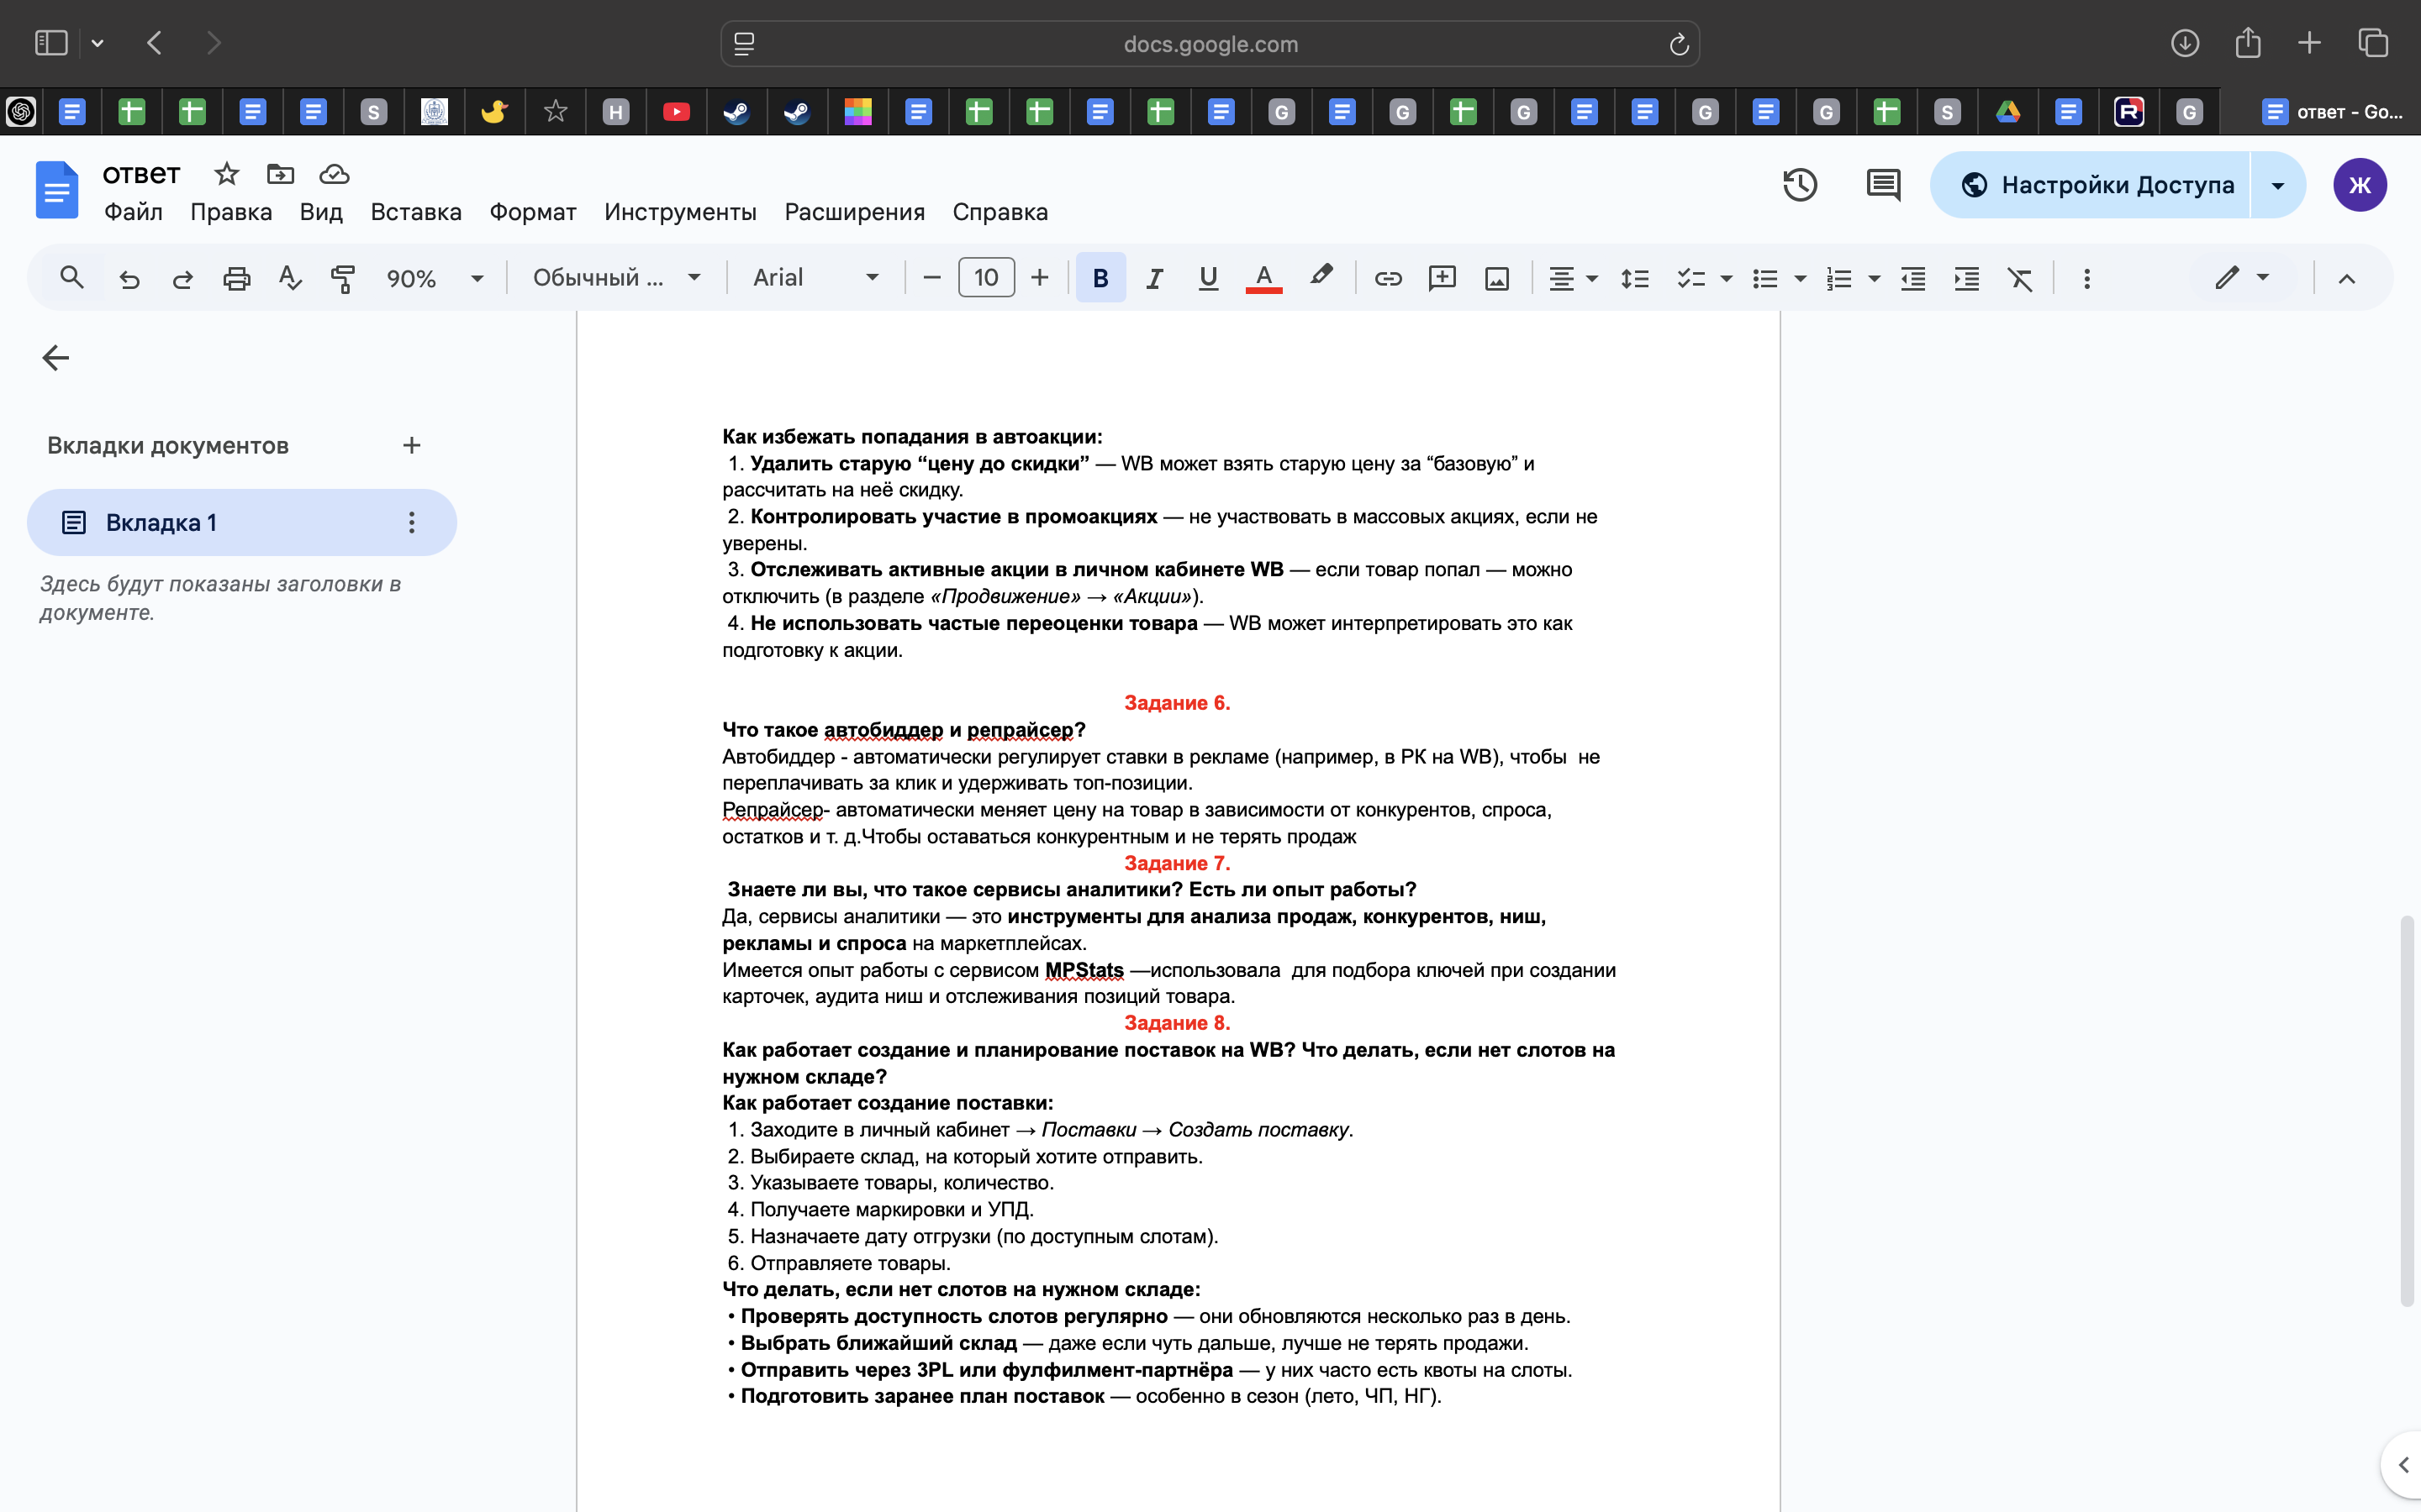Expand bulleted list style options

pos(1801,278)
